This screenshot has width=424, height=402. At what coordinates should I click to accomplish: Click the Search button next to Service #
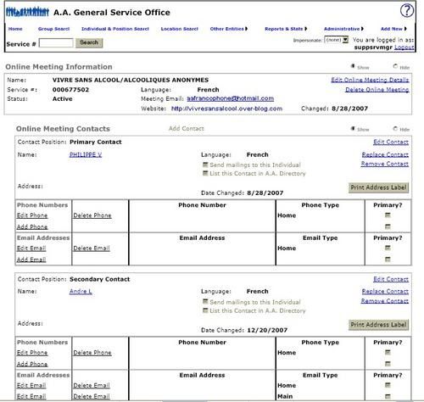(x=89, y=42)
